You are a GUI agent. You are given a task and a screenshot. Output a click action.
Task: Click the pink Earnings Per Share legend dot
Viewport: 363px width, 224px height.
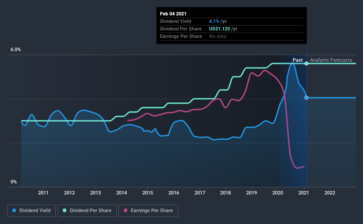(x=126, y=210)
